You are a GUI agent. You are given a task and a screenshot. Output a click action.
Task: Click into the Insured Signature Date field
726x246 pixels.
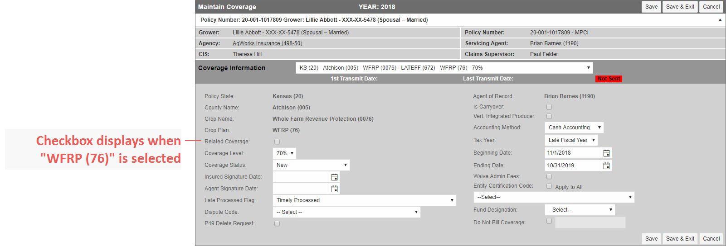[x=301, y=177]
